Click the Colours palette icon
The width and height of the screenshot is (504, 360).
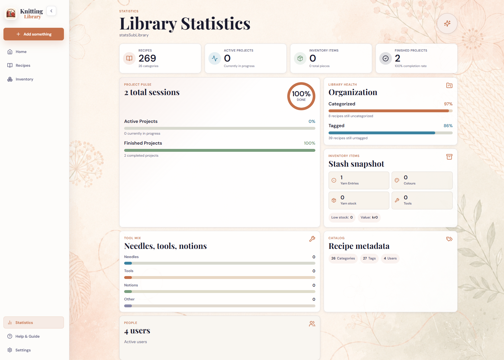pos(397,180)
